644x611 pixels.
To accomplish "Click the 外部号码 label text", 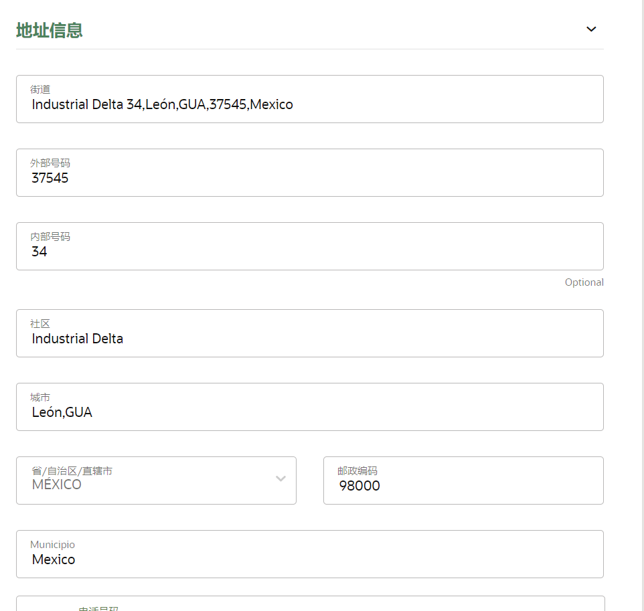I will (50, 163).
